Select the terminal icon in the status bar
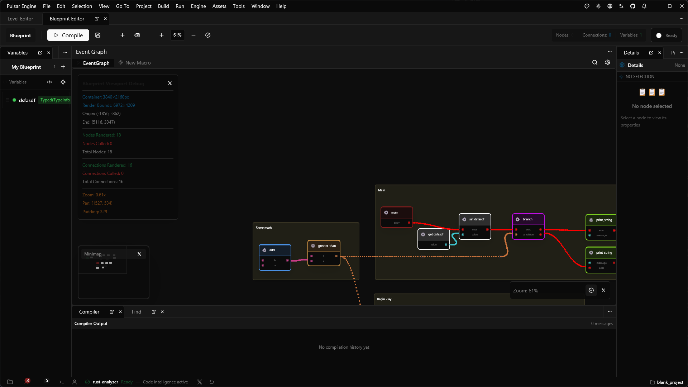Screen dimensions: 688x387 (x=61, y=382)
